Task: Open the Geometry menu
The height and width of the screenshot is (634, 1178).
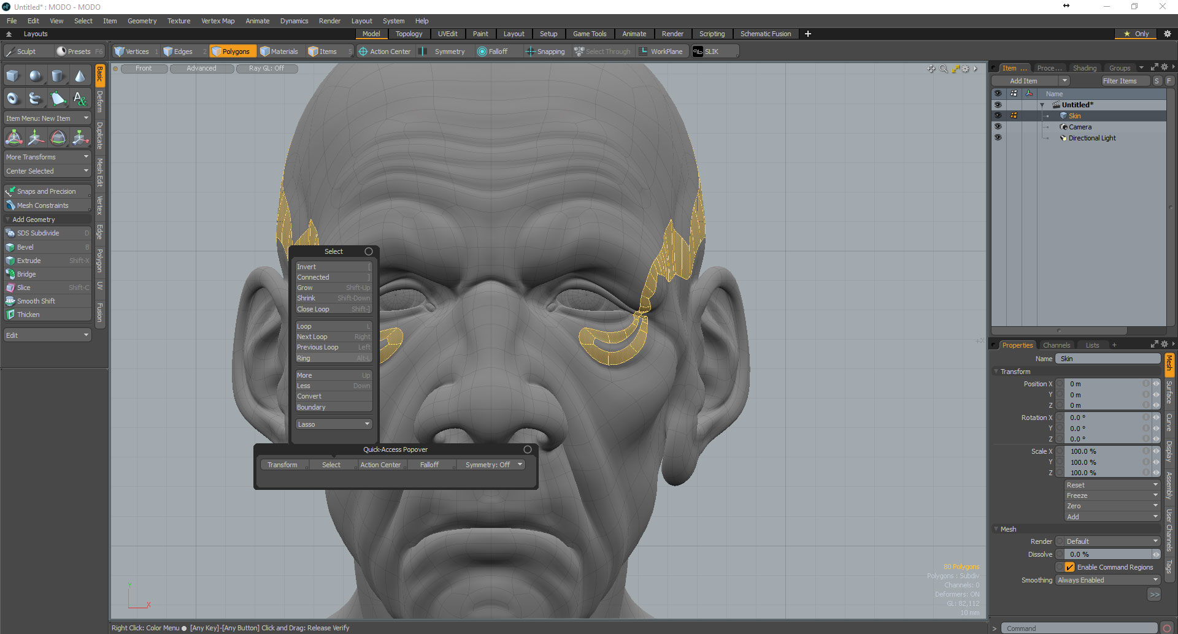Action: point(142,21)
